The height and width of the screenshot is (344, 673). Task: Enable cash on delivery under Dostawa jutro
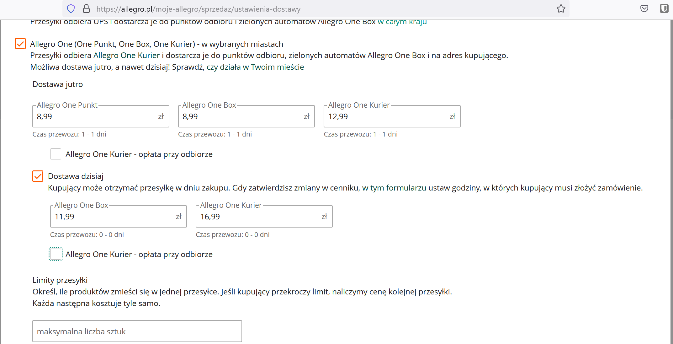pos(56,154)
